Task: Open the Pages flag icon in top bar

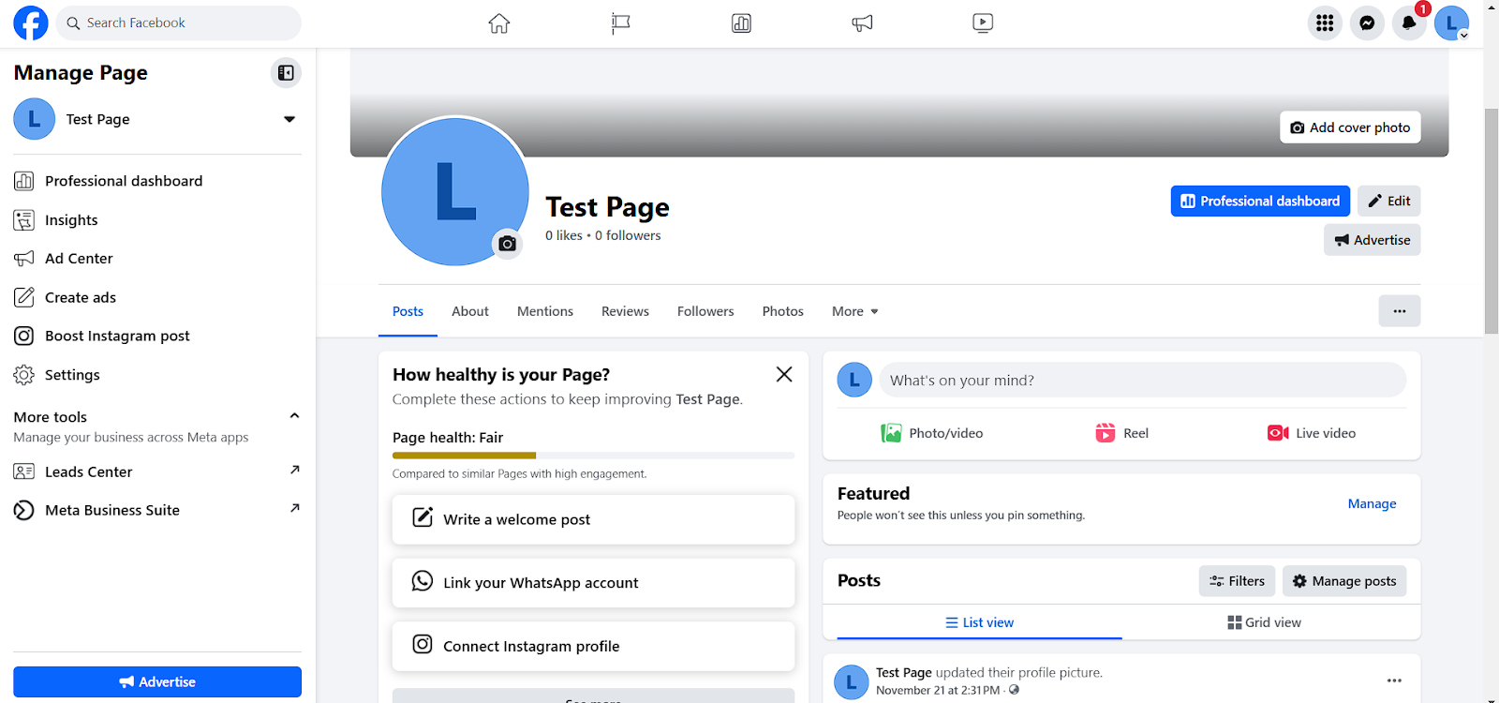Action: (x=620, y=22)
